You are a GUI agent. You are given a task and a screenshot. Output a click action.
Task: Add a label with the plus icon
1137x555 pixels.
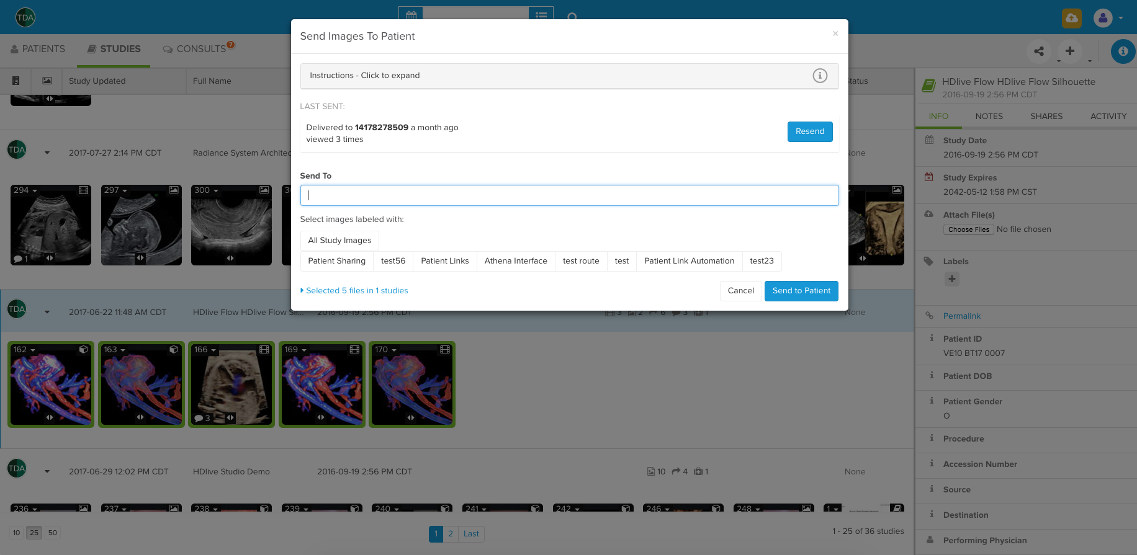[x=952, y=279]
